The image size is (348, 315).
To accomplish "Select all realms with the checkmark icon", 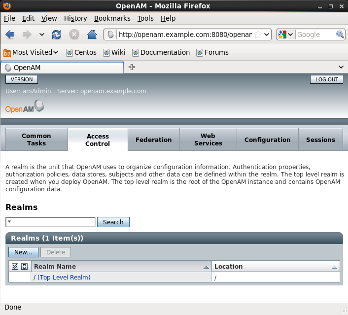I will pyautogui.click(x=15, y=266).
